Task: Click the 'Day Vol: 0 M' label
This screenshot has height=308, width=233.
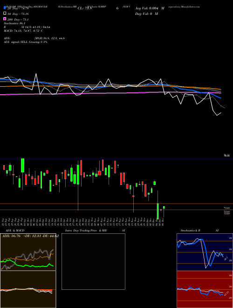Action: 146,14
